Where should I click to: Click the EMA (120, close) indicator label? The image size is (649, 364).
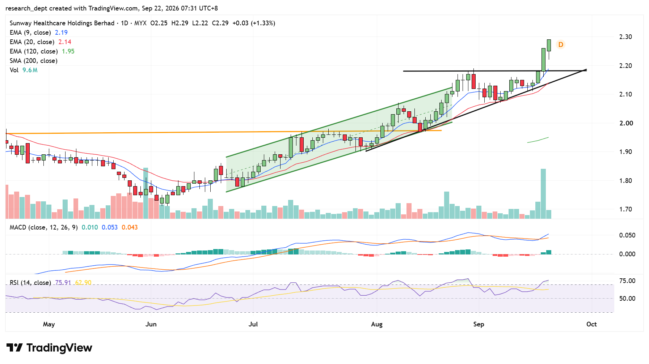coord(33,51)
